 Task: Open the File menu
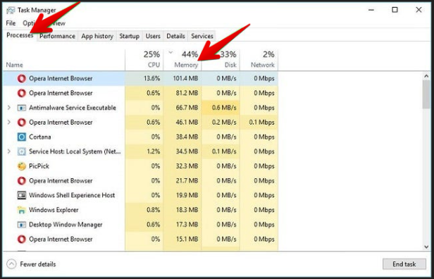coord(11,23)
